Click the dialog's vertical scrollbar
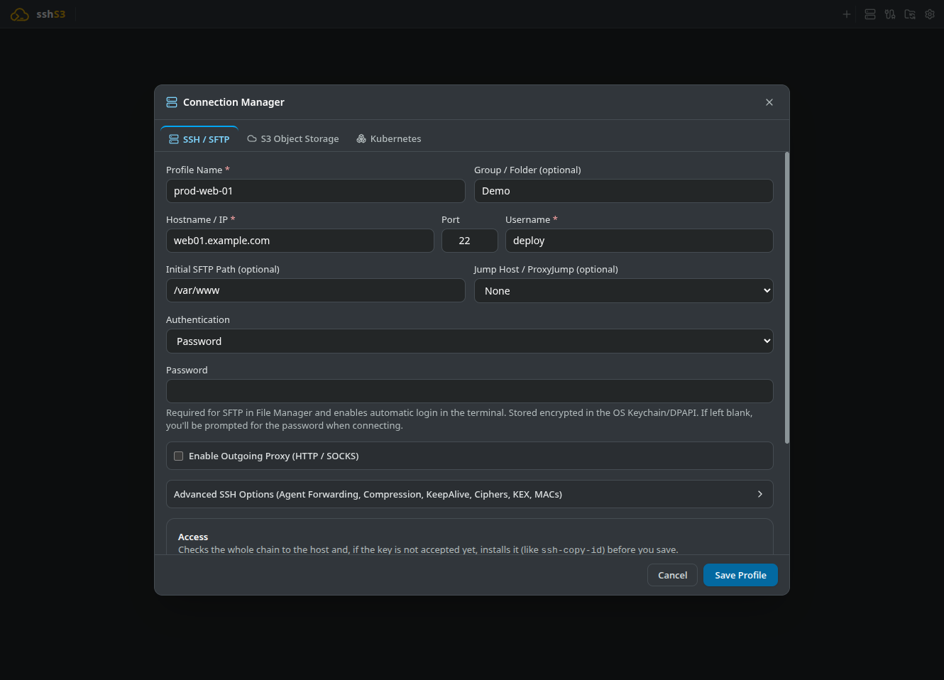This screenshot has height=680, width=944. [786, 298]
